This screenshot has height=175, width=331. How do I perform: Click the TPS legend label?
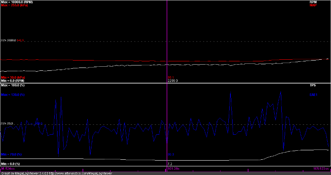[324, 85]
